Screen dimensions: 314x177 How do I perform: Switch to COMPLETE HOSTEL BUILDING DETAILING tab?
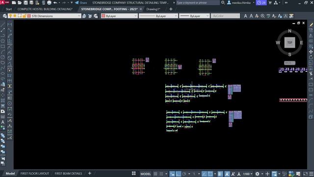[45, 9]
